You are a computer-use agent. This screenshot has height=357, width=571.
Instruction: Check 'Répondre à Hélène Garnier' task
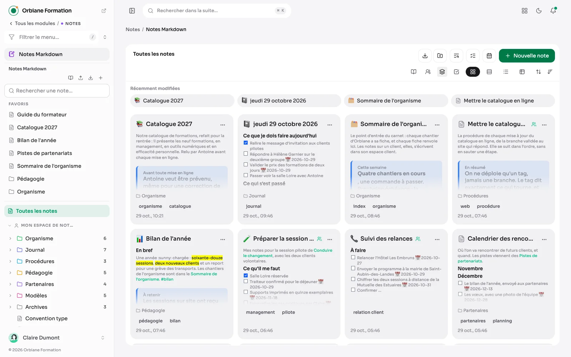(x=246, y=154)
